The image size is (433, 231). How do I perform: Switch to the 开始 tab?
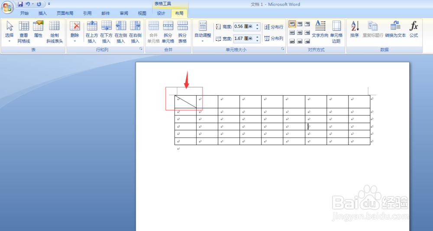click(x=24, y=13)
